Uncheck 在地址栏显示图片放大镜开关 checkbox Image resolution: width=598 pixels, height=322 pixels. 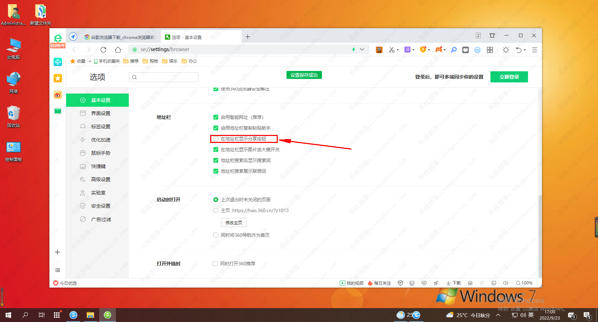(216, 150)
